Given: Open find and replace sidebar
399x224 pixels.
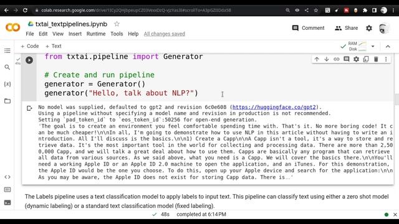Looking at the screenshot, I should coord(7,67).
